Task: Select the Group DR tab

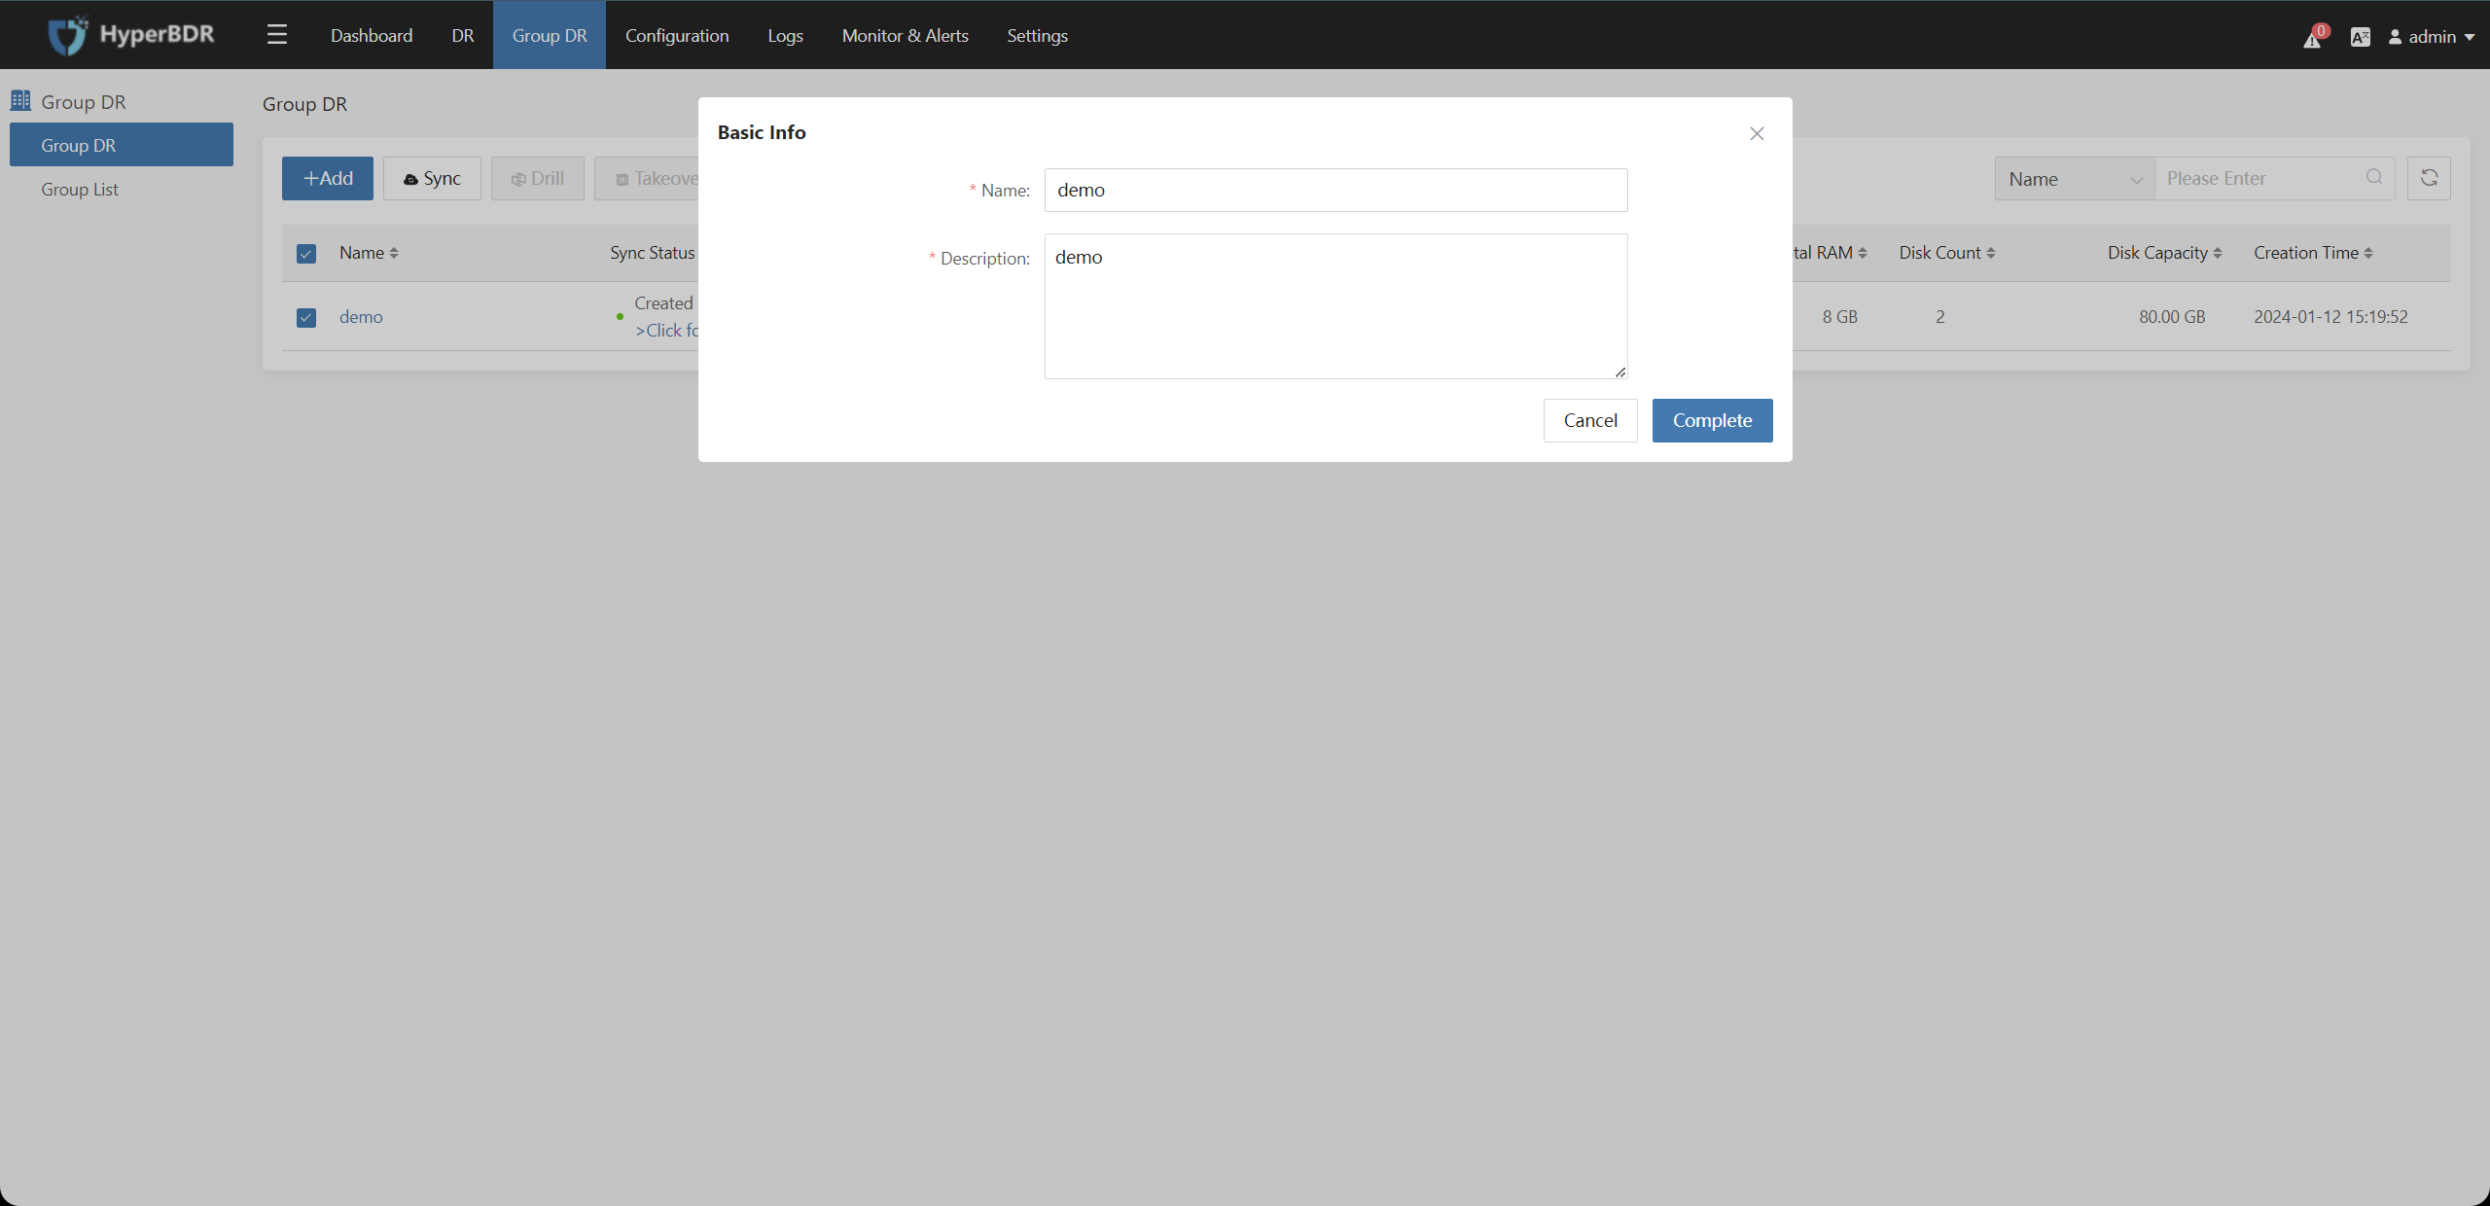Action: (548, 35)
